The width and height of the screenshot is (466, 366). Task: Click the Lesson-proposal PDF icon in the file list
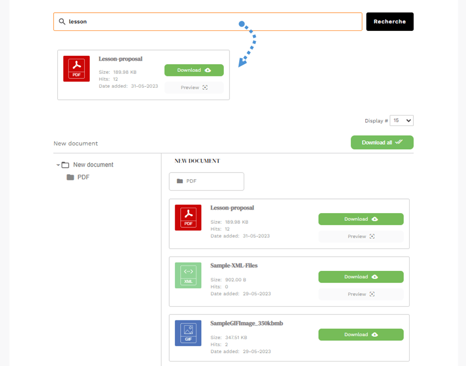pos(188,218)
